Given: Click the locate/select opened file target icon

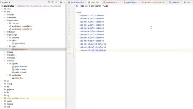Looking at the screenshot, I should point(49,2).
